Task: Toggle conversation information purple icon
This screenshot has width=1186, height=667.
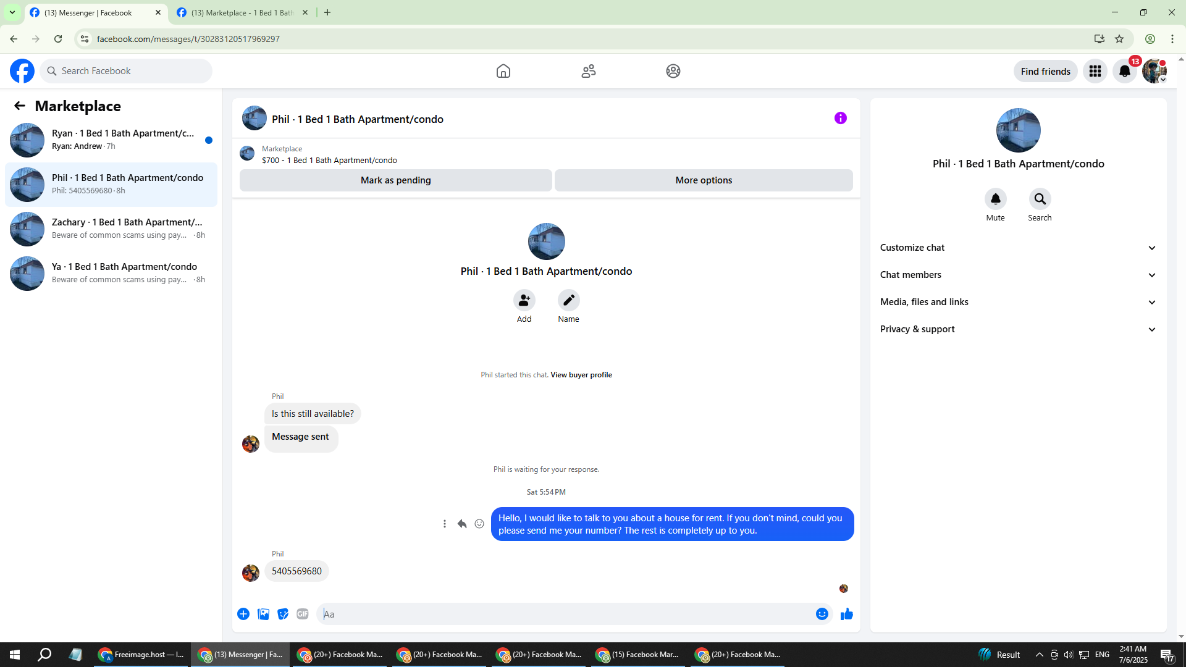Action: pos(840,118)
